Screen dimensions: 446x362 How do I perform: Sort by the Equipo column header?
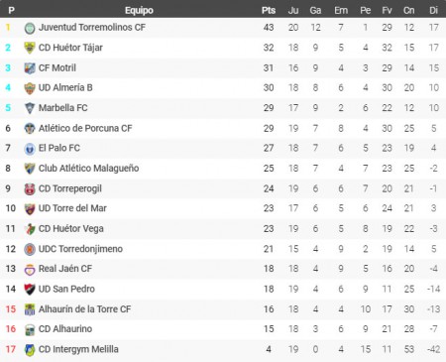139,10
